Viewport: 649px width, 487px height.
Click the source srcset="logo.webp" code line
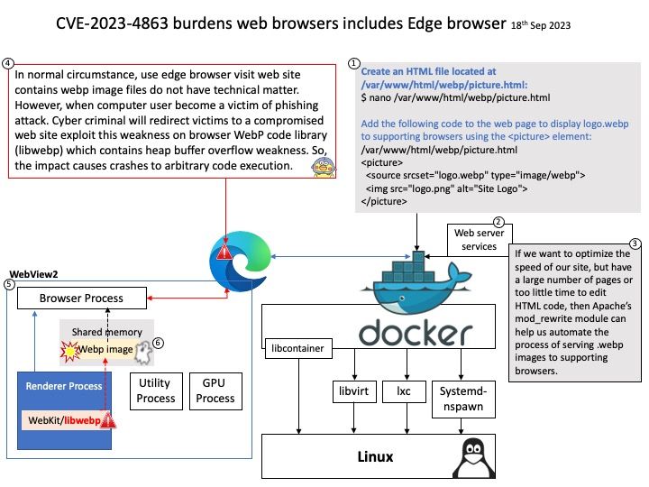pyautogui.click(x=475, y=176)
